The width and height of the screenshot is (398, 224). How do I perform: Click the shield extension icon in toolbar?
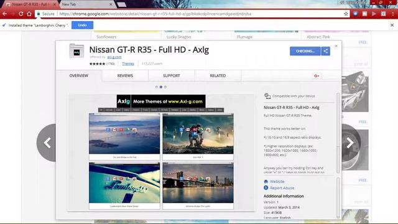[x=355, y=14]
